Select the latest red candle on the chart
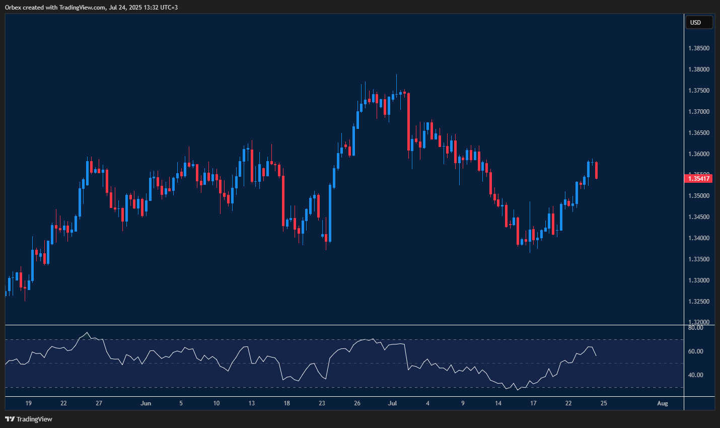 click(x=596, y=170)
